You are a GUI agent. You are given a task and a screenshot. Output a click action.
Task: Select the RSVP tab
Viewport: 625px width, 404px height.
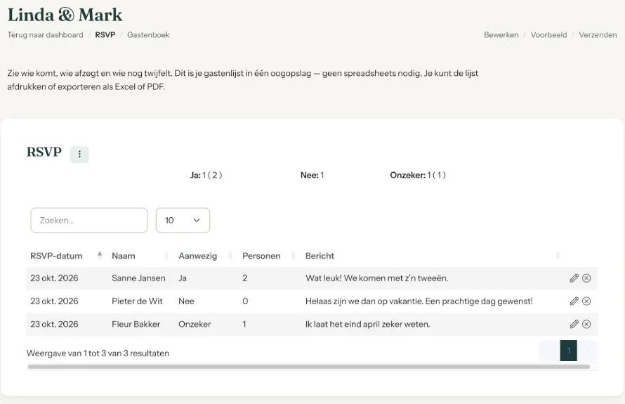click(x=105, y=34)
